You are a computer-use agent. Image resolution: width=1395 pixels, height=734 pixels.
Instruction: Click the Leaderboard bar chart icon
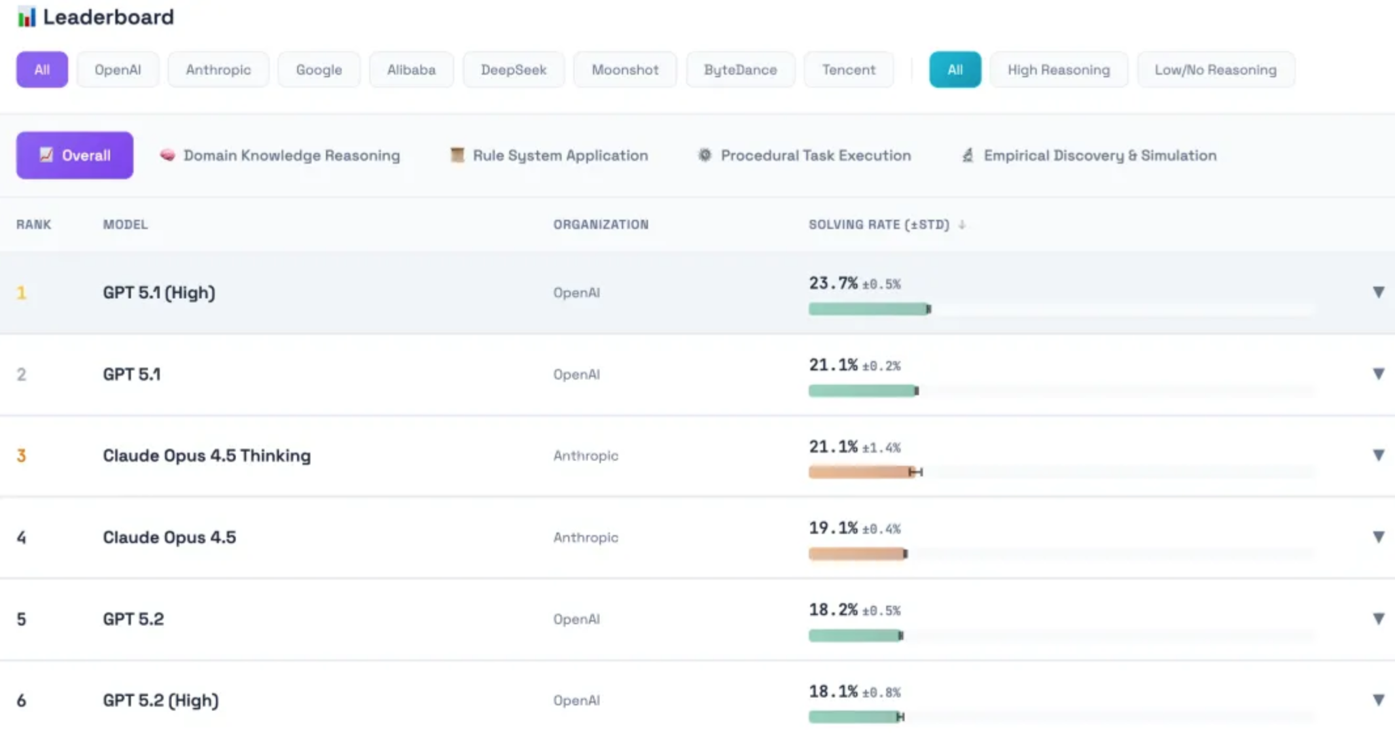tap(26, 17)
